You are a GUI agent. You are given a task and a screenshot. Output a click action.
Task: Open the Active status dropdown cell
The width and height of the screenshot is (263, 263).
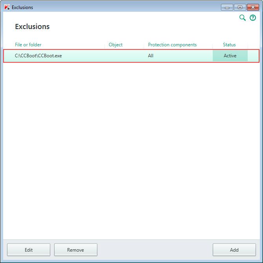pos(230,56)
